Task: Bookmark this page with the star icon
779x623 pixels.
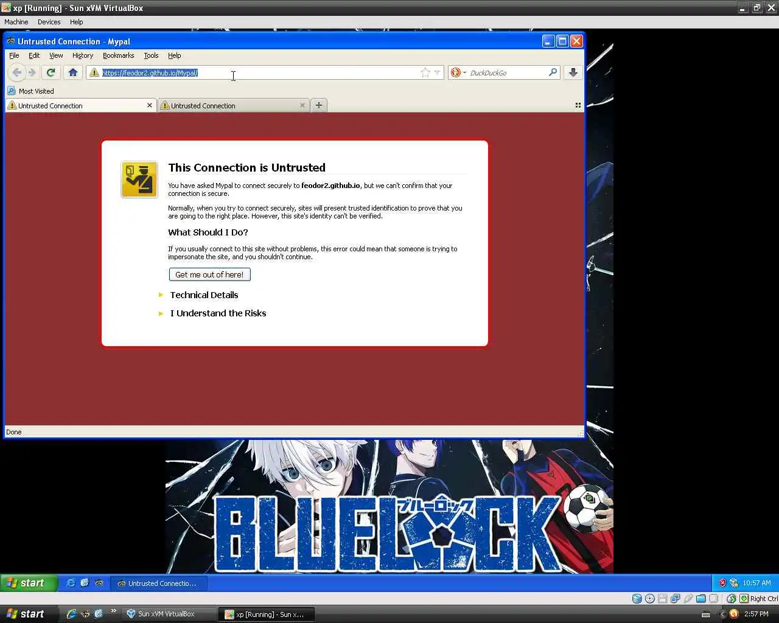Action: click(425, 72)
